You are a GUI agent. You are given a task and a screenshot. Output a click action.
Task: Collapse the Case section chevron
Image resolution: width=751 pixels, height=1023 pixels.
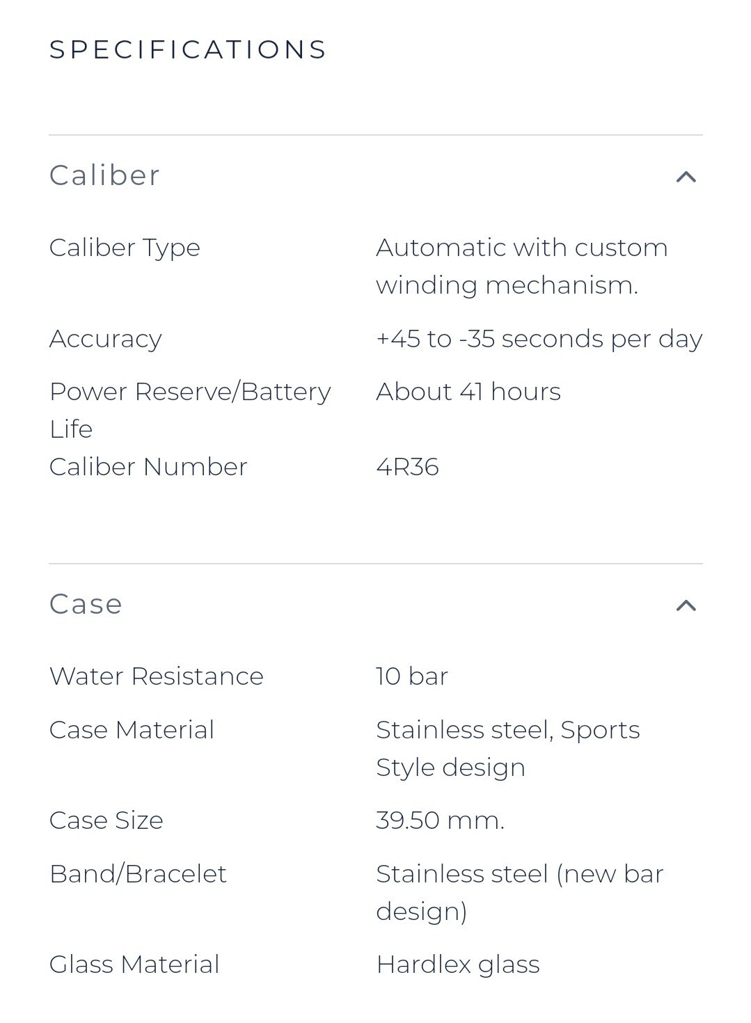point(686,605)
